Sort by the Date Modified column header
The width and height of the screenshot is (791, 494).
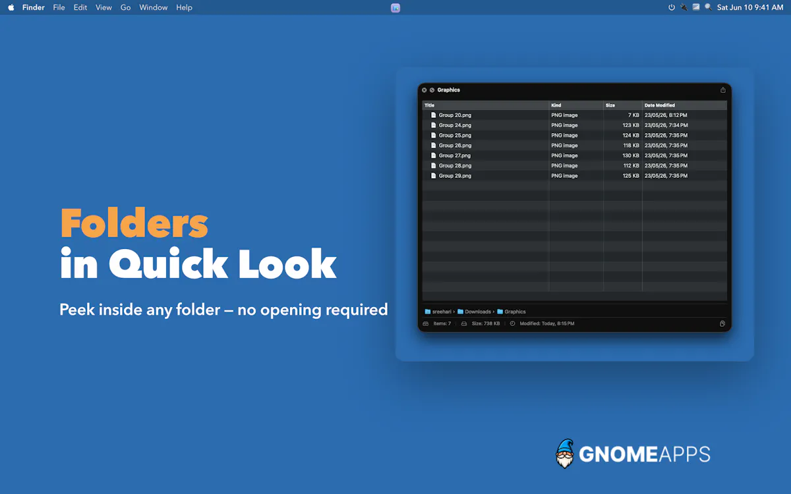point(685,105)
